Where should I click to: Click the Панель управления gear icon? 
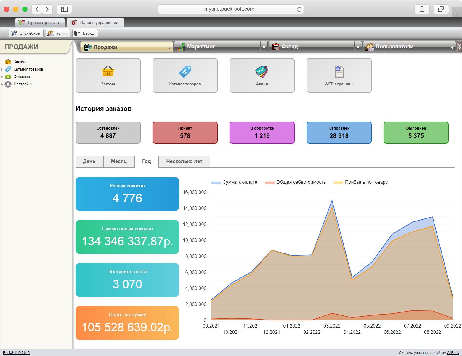click(x=73, y=23)
